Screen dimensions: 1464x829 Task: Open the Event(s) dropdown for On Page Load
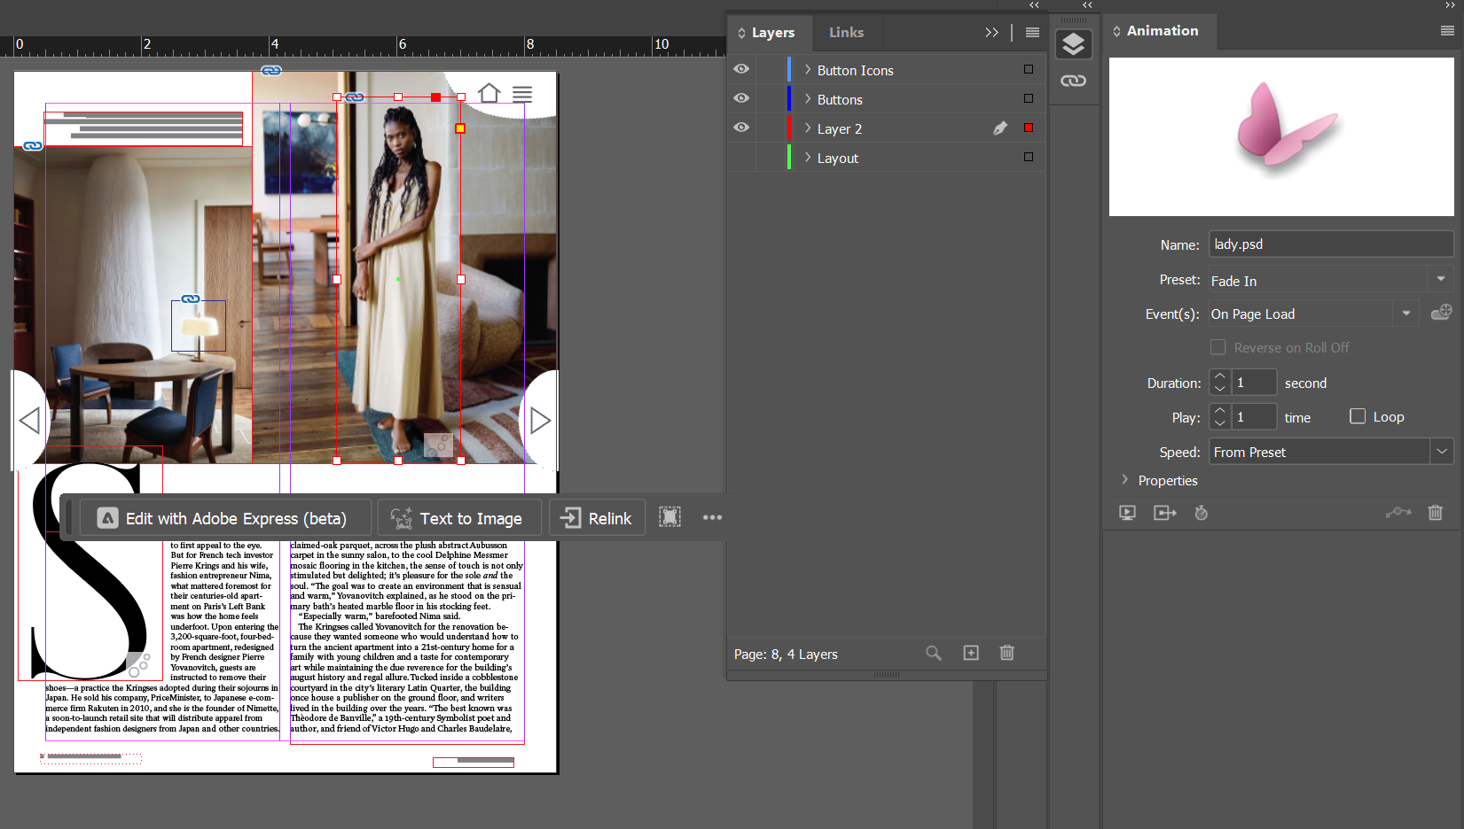pos(1405,313)
